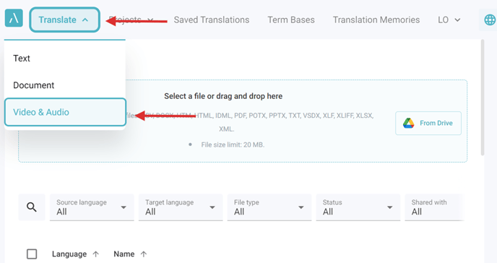Sort by Name using the arrow icon
This screenshot has width=497, height=263.
coord(144,254)
